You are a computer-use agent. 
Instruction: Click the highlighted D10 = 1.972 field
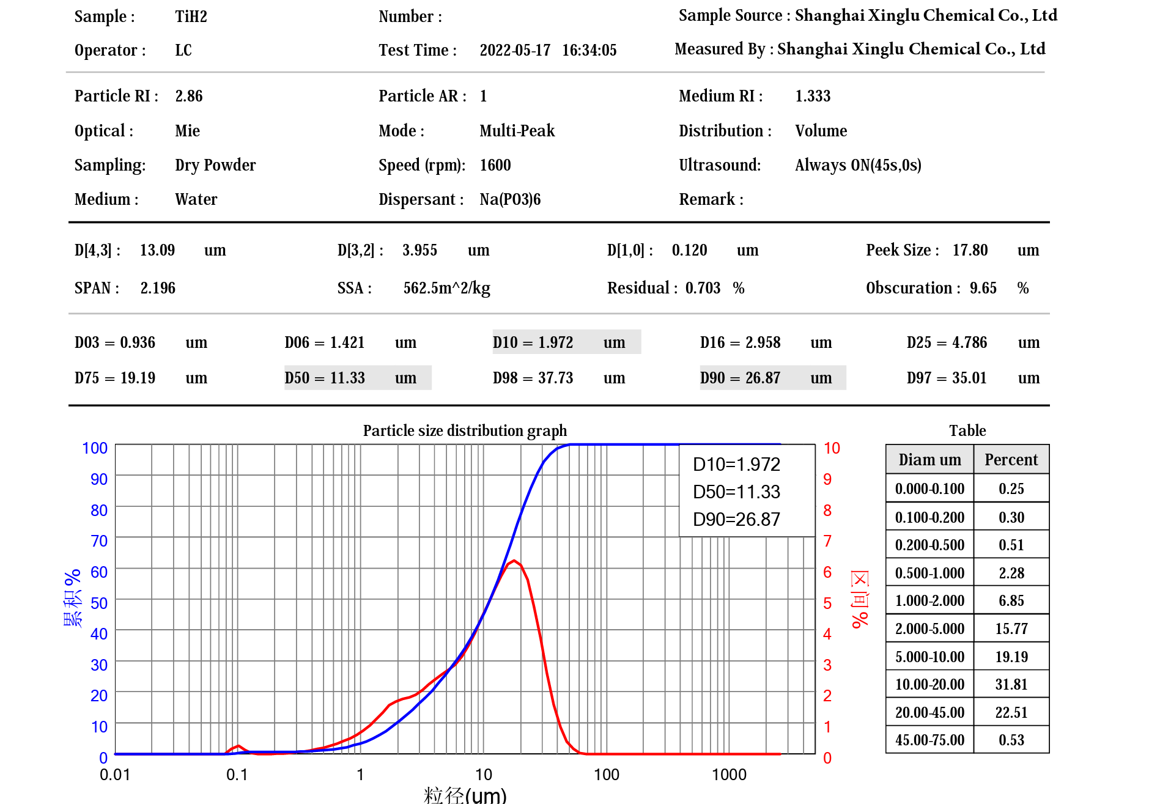(x=566, y=342)
